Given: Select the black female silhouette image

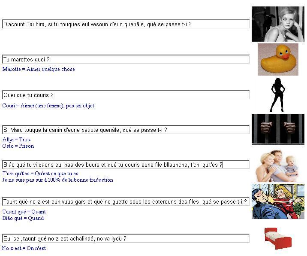Looking at the screenshot, I should [x=278, y=95].
